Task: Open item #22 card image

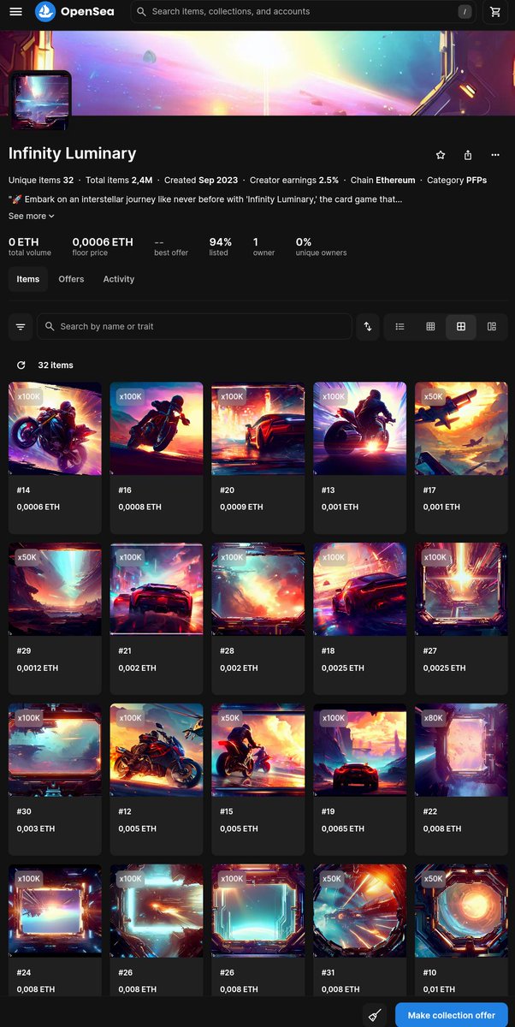Action: coord(461,751)
